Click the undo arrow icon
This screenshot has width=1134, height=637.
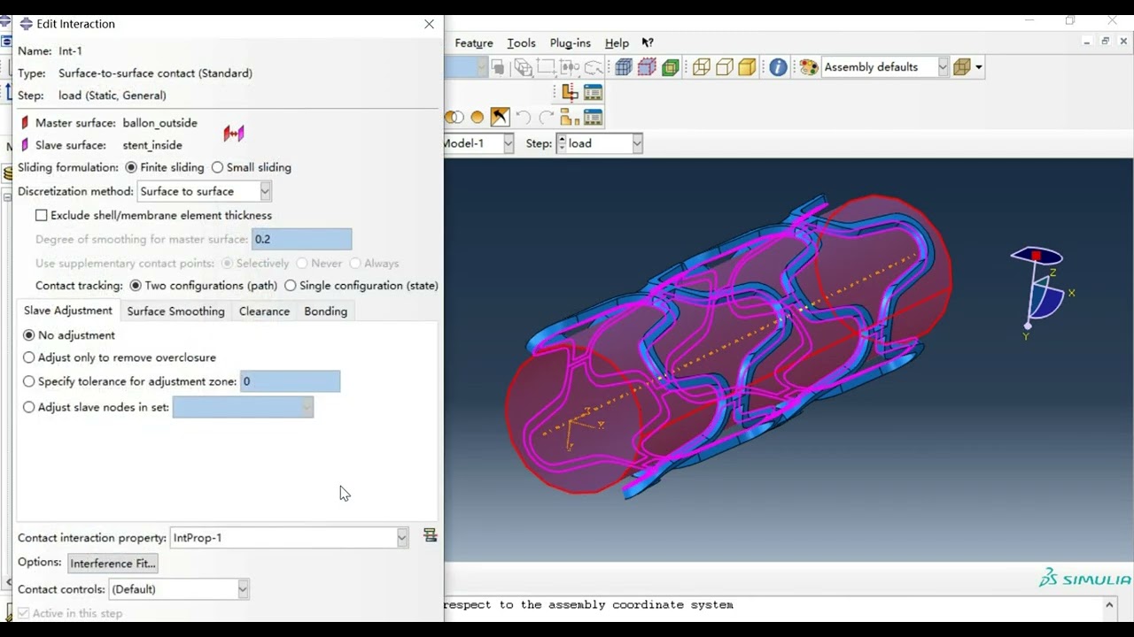pos(524,117)
